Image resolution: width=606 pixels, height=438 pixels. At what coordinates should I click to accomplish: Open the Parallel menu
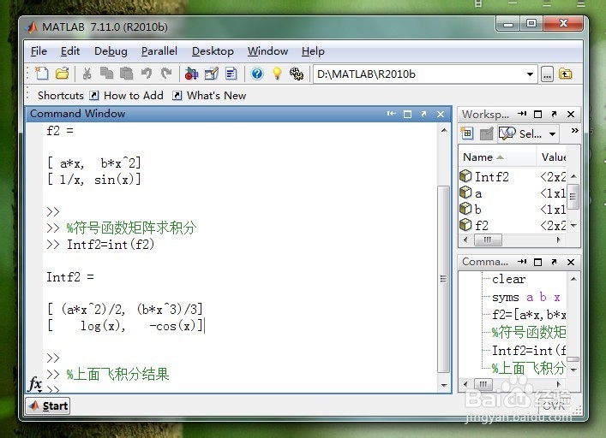(x=159, y=51)
